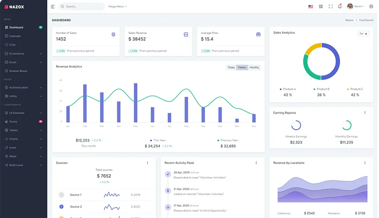Toggle fullscreen mode icon in header
This screenshot has width=379, height=218.
click(330, 7)
